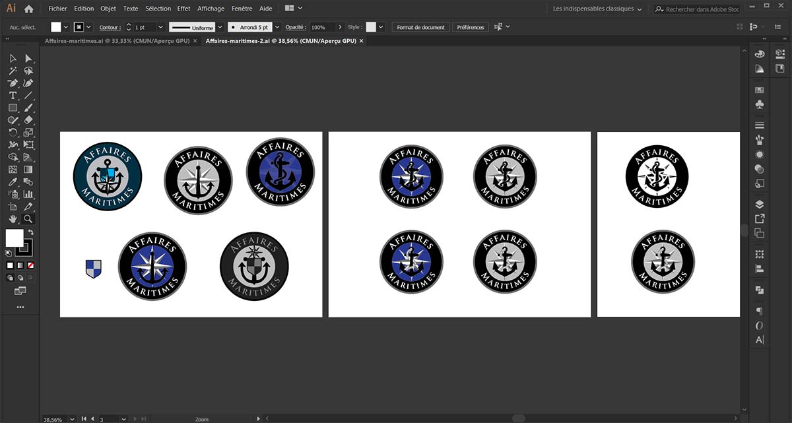This screenshot has width=792, height=423.
Task: Select the Type tool
Action: coord(13,96)
